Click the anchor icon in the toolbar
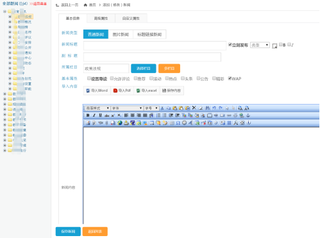The width and height of the screenshot is (320, 238). point(248,115)
